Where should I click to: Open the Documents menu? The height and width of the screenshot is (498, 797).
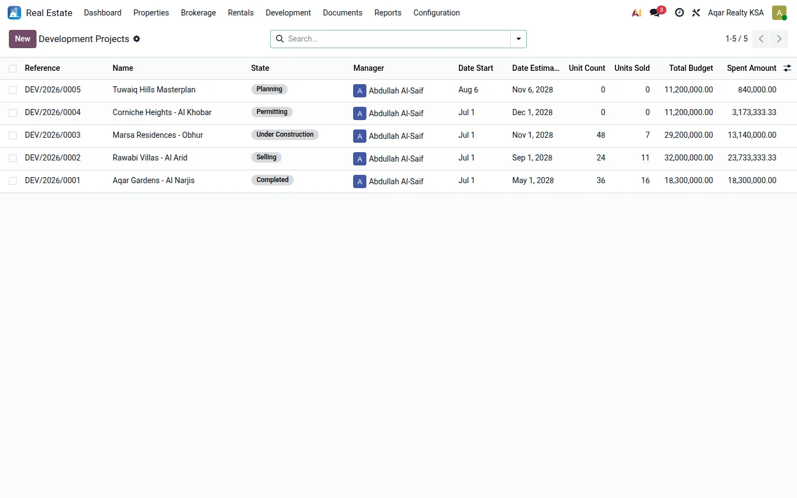coord(343,13)
